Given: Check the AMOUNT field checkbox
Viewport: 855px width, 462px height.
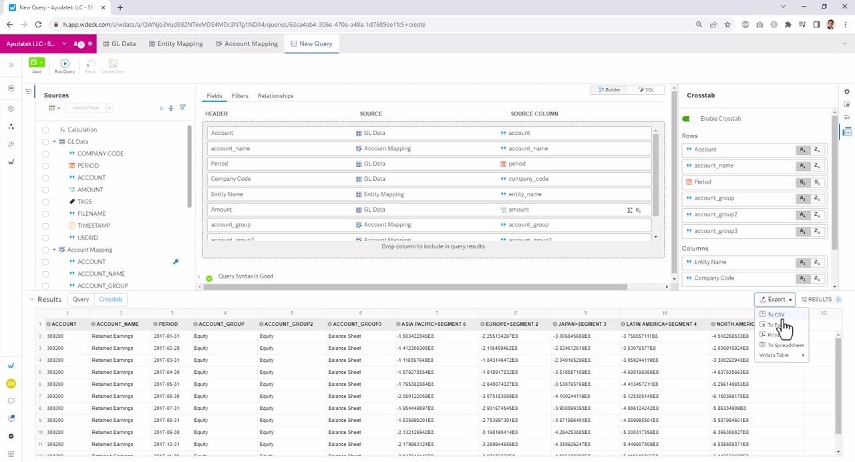Looking at the screenshot, I should [x=45, y=190].
